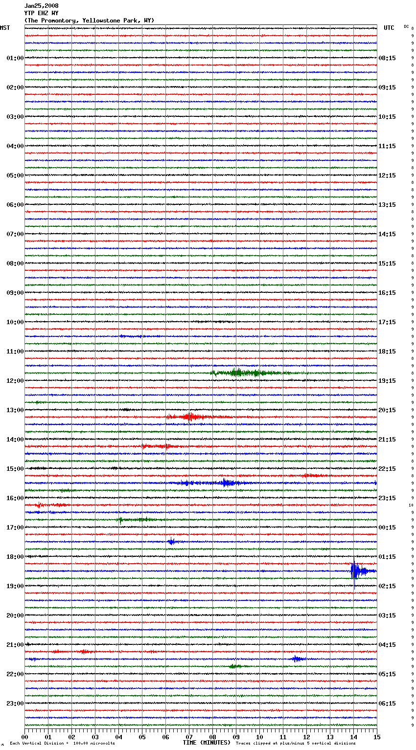Click the 00:15 UTC time label

pos(387,528)
